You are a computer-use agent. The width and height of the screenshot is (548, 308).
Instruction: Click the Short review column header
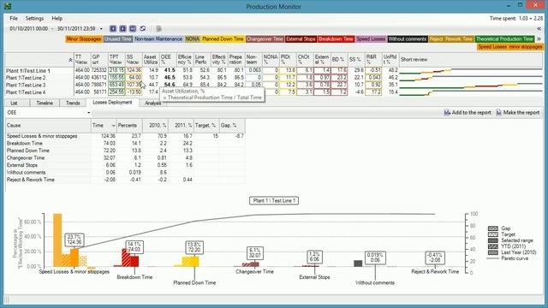[471, 59]
